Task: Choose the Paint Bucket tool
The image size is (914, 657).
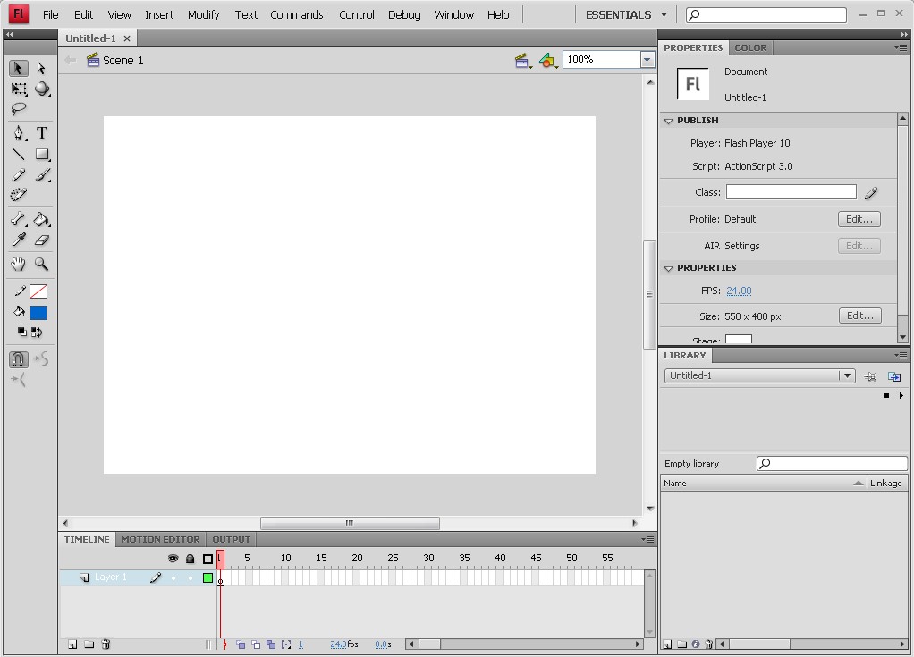Action: pyautogui.click(x=42, y=219)
